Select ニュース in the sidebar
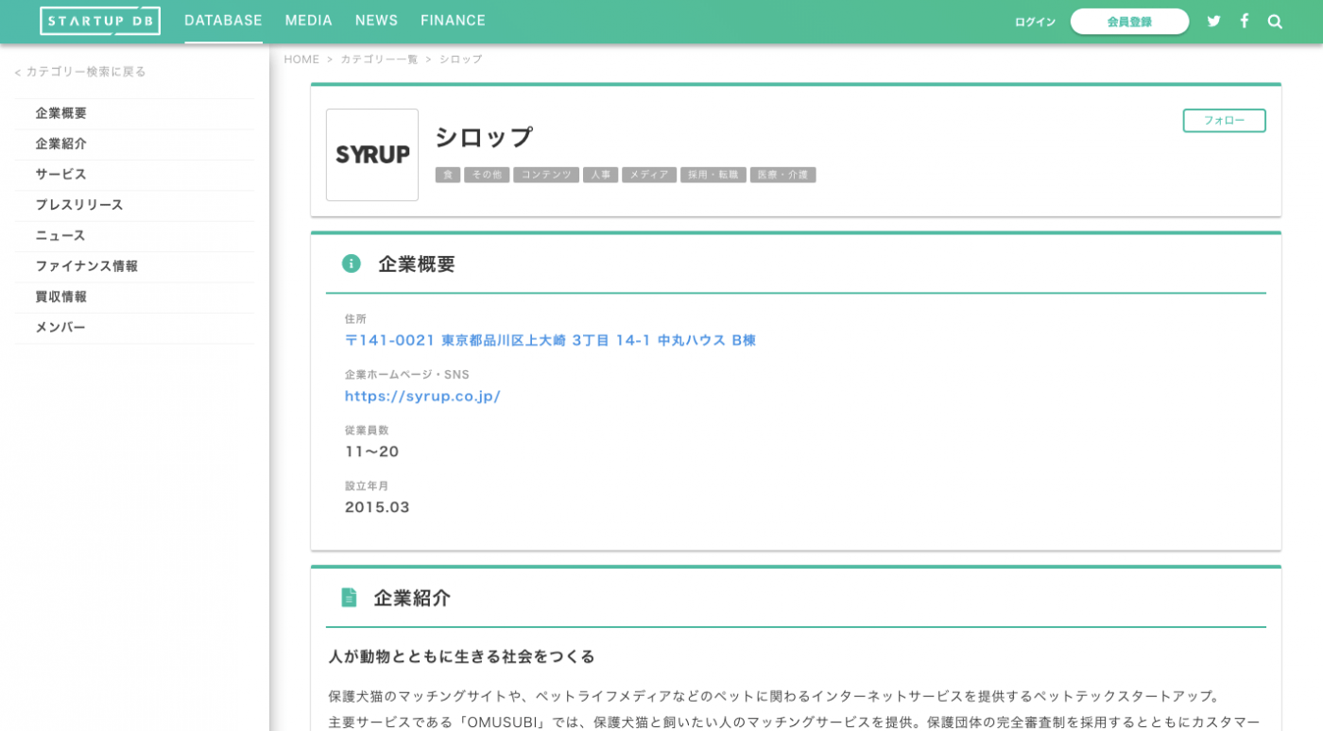The width and height of the screenshot is (1323, 731). pyautogui.click(x=134, y=236)
